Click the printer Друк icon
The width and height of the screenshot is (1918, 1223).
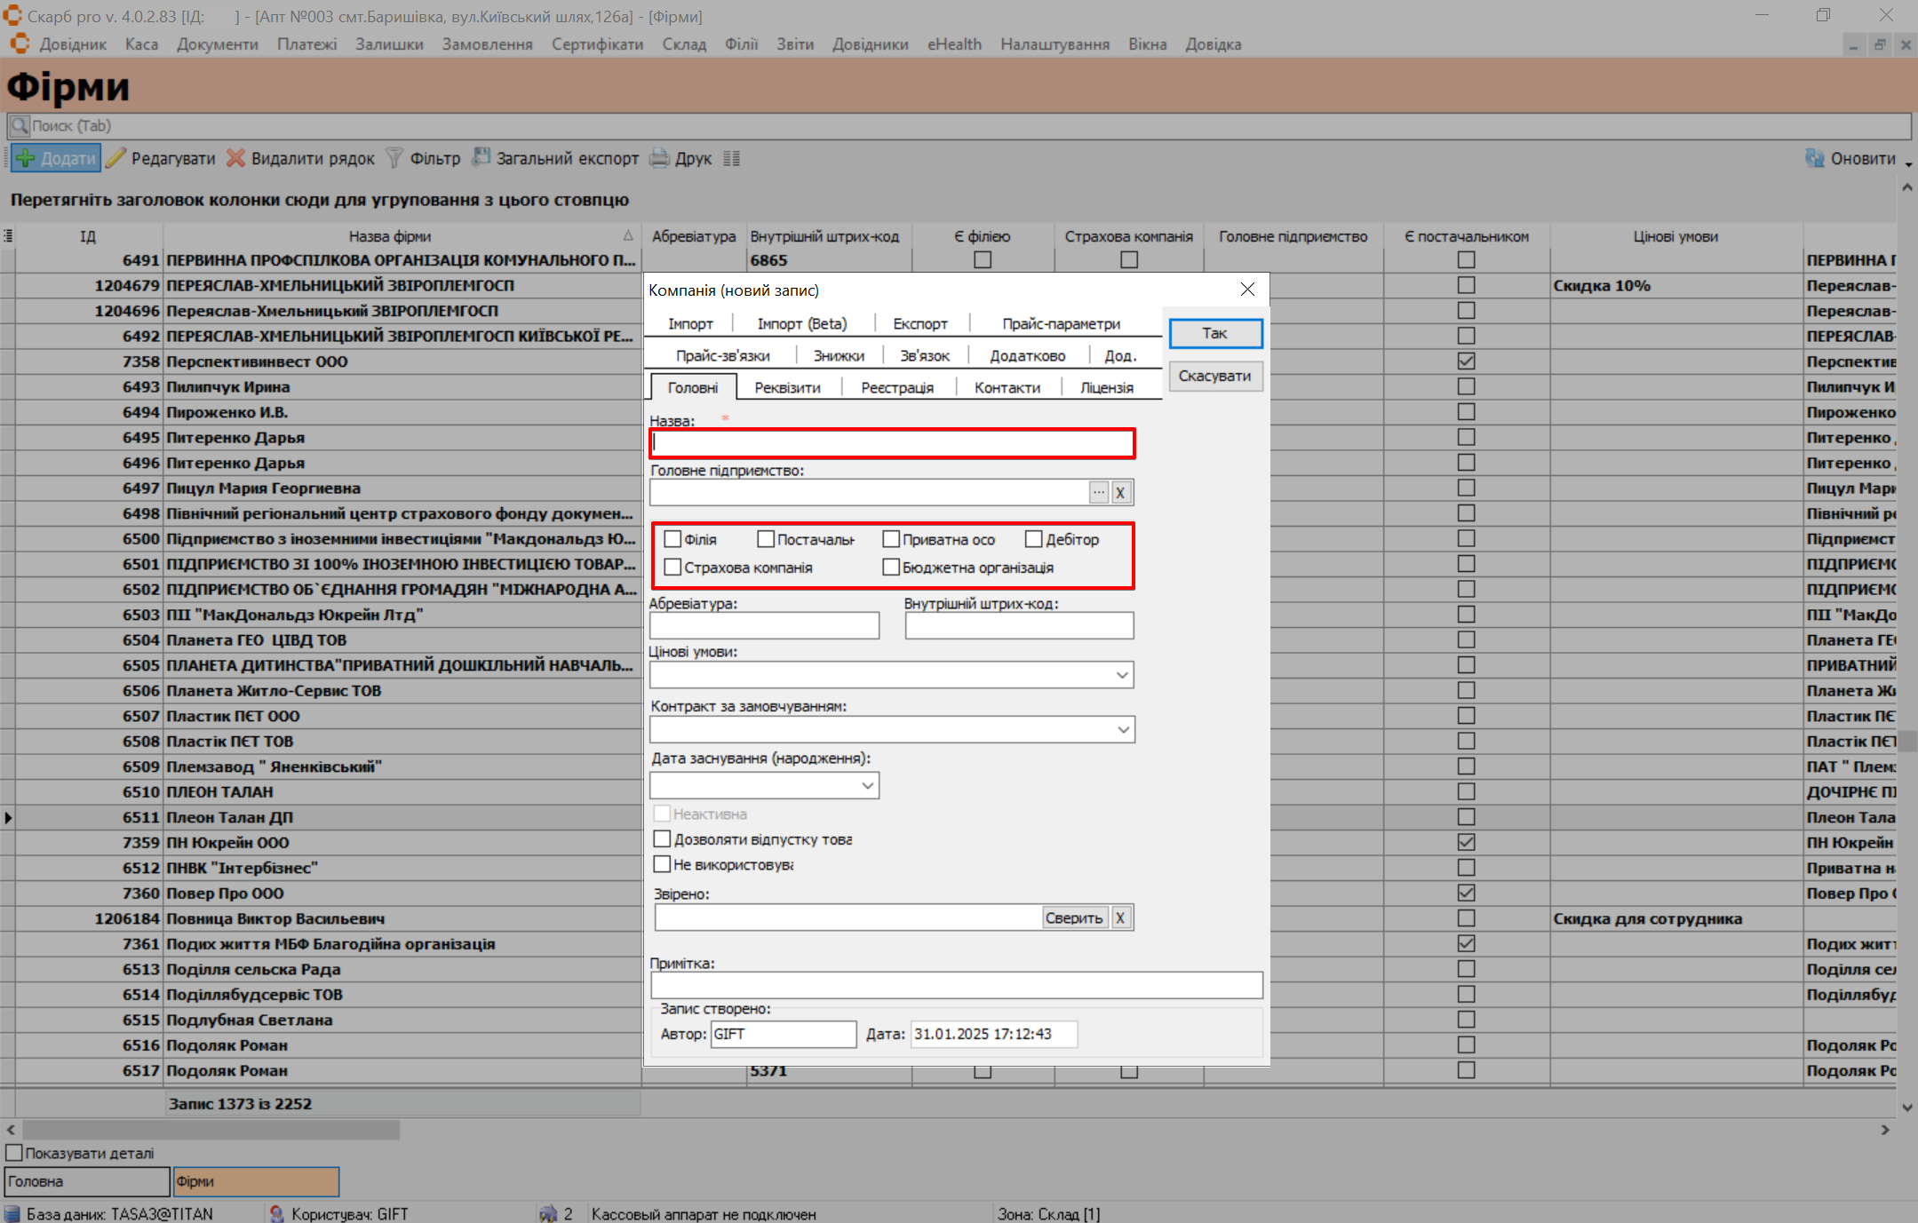pyautogui.click(x=659, y=158)
